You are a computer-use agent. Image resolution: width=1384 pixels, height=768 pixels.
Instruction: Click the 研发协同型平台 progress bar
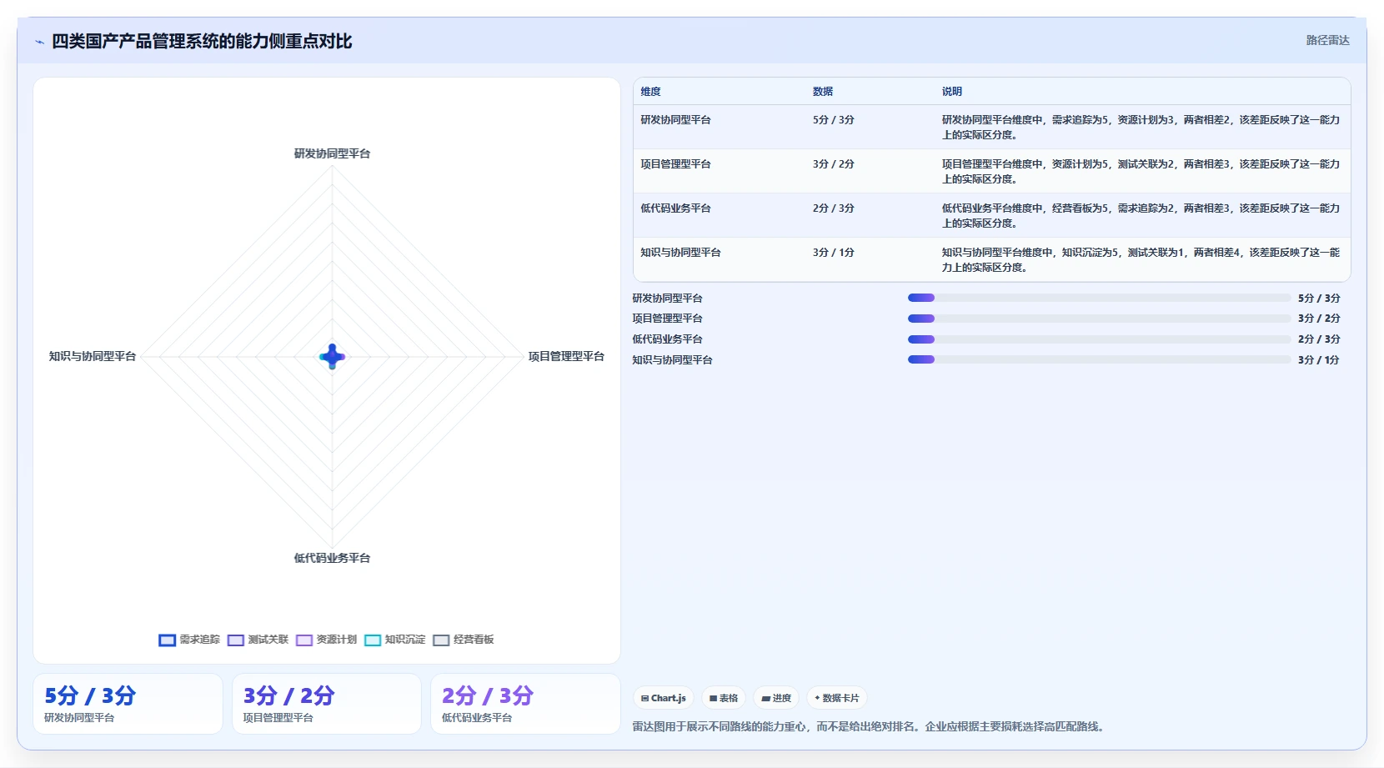[1099, 298]
